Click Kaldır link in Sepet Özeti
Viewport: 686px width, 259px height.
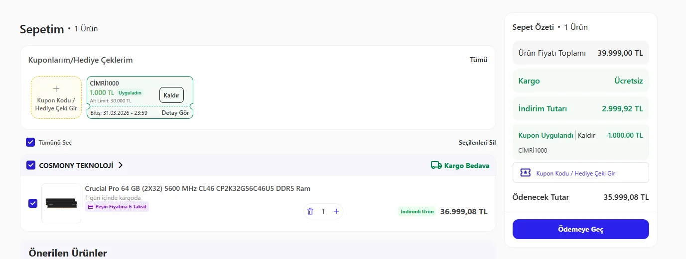tap(586, 135)
